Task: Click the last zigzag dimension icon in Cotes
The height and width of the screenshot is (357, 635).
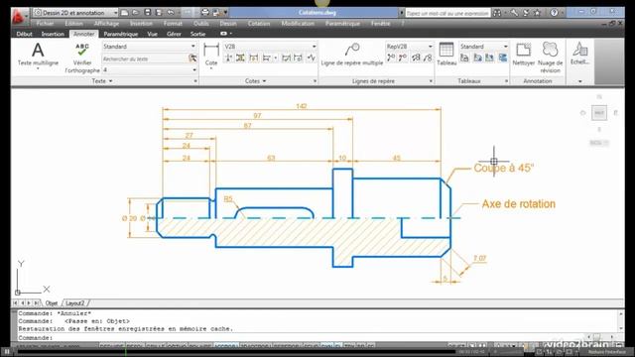Action: point(311,59)
